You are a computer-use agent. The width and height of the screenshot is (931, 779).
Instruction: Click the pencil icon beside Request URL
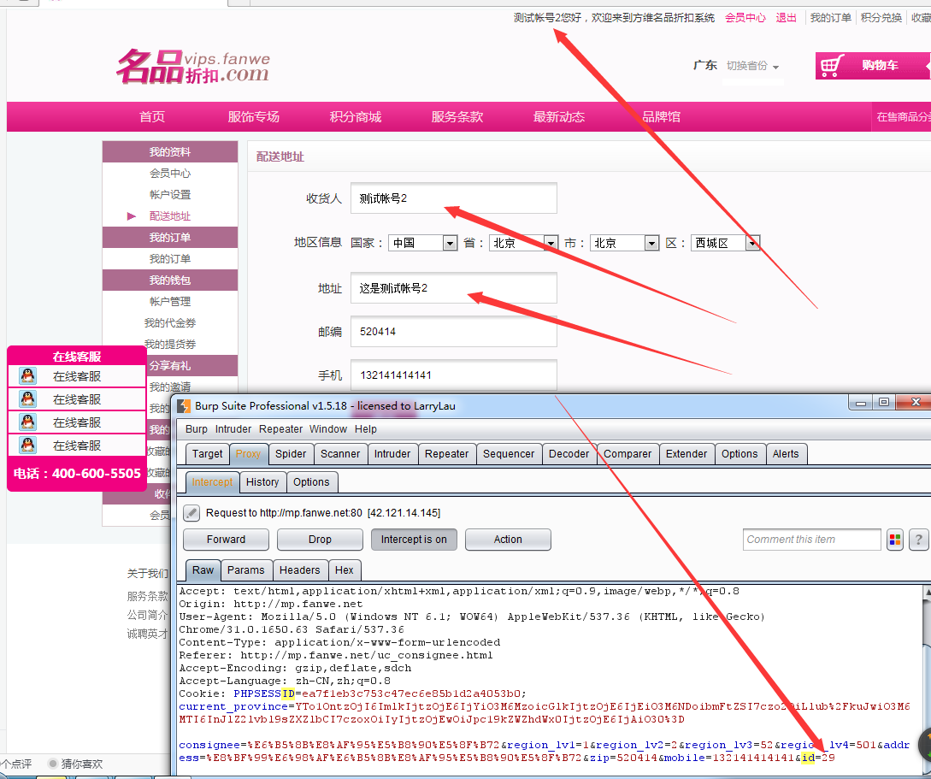192,512
